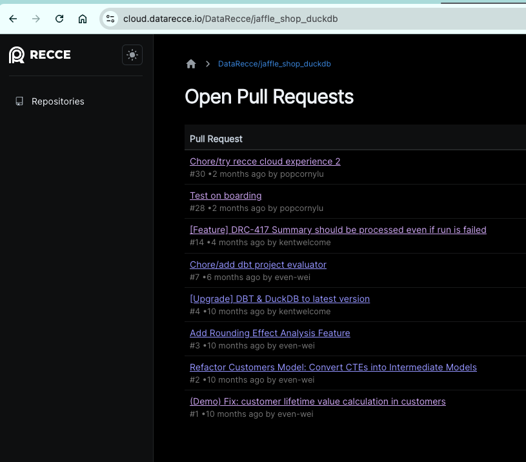Click '#30 •2 months ago by popcornylu' text
Screen dimensions: 526x462
tap(257, 174)
